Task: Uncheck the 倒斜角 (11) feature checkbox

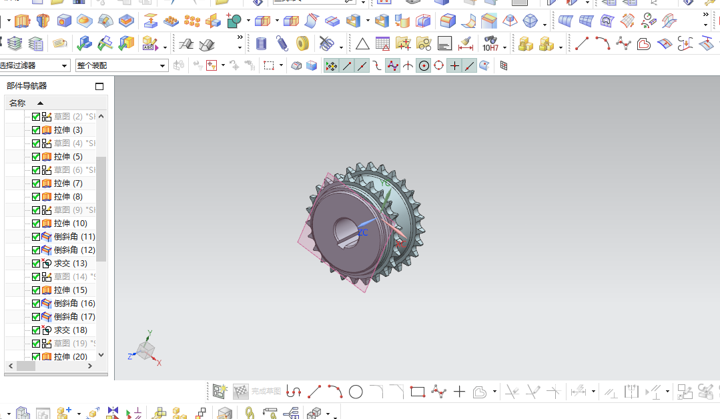Action: coord(36,237)
